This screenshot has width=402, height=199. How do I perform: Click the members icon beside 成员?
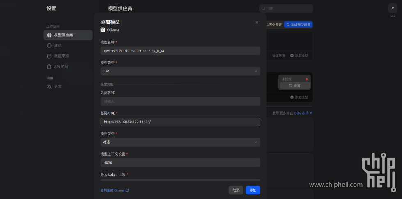(49, 45)
